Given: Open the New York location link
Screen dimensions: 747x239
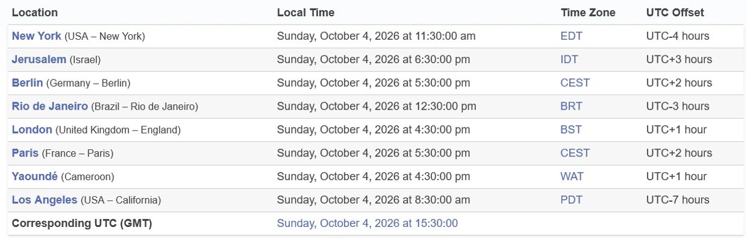Looking at the screenshot, I should click(x=36, y=36).
